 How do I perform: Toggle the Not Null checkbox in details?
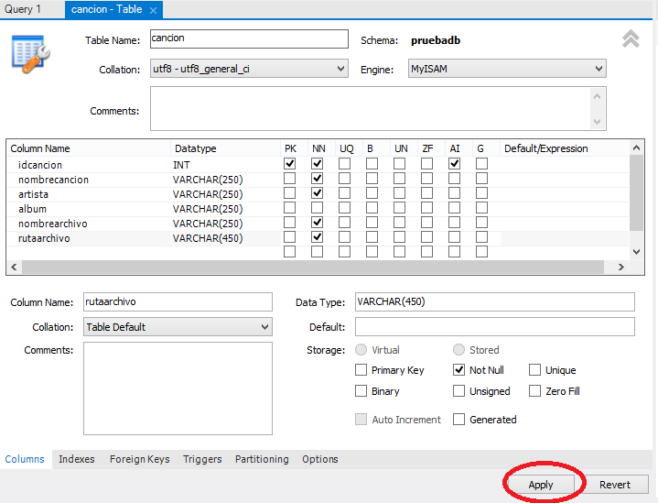[459, 370]
